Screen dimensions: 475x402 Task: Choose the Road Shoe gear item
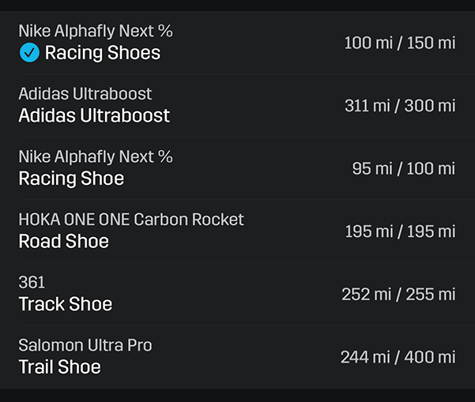[x=237, y=231]
